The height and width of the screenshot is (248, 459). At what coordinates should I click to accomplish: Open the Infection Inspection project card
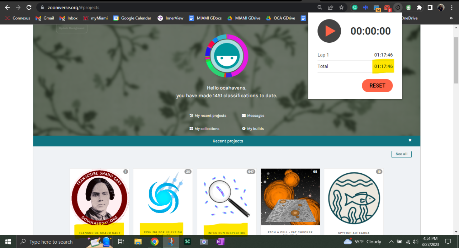pyautogui.click(x=227, y=202)
